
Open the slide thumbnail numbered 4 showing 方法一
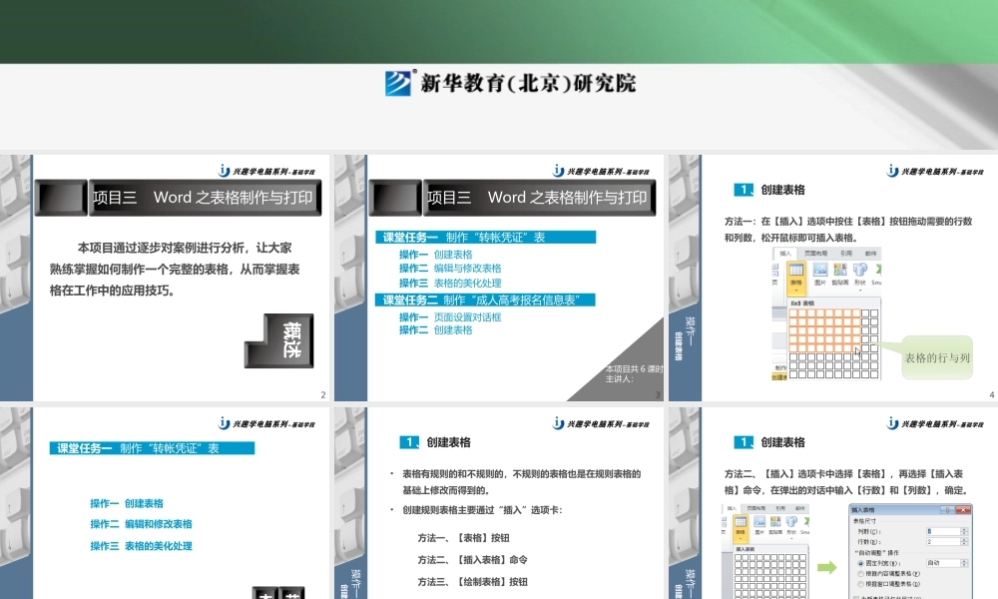click(833, 279)
